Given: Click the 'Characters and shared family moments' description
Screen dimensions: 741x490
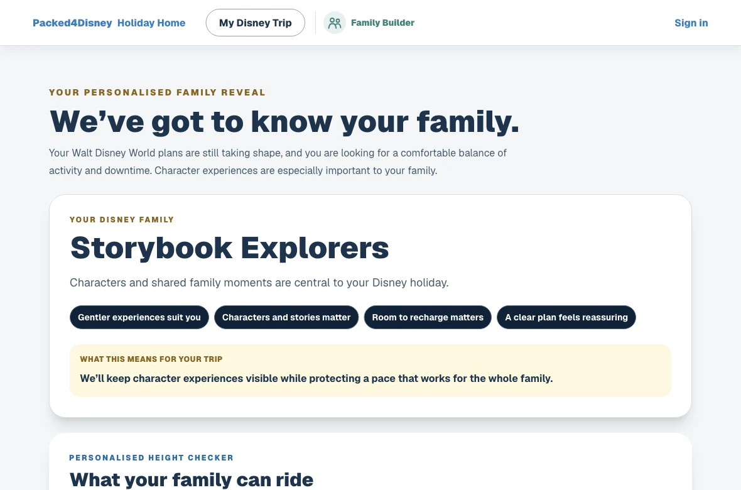Looking at the screenshot, I should tap(259, 282).
